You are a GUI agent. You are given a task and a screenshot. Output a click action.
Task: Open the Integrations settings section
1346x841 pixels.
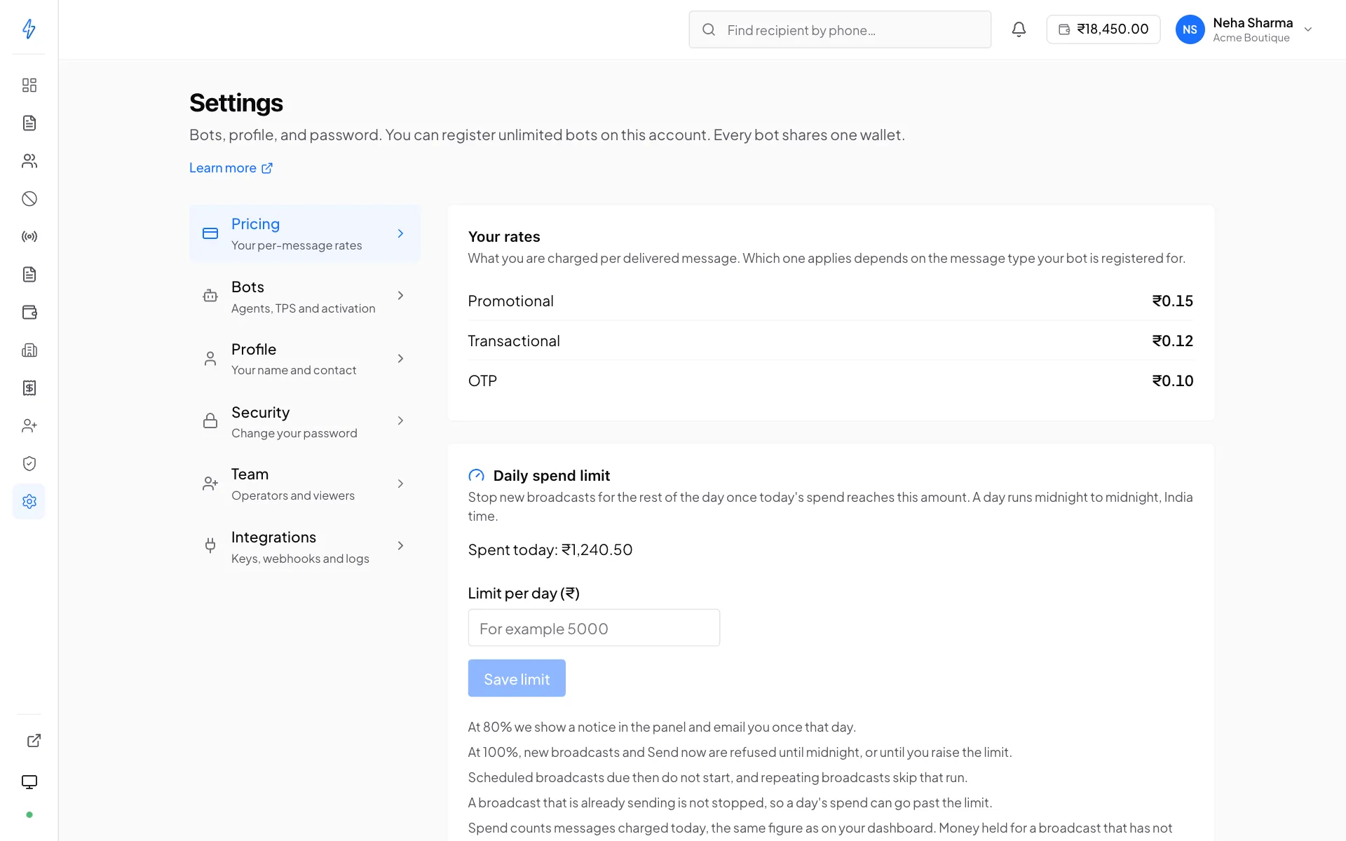304,547
